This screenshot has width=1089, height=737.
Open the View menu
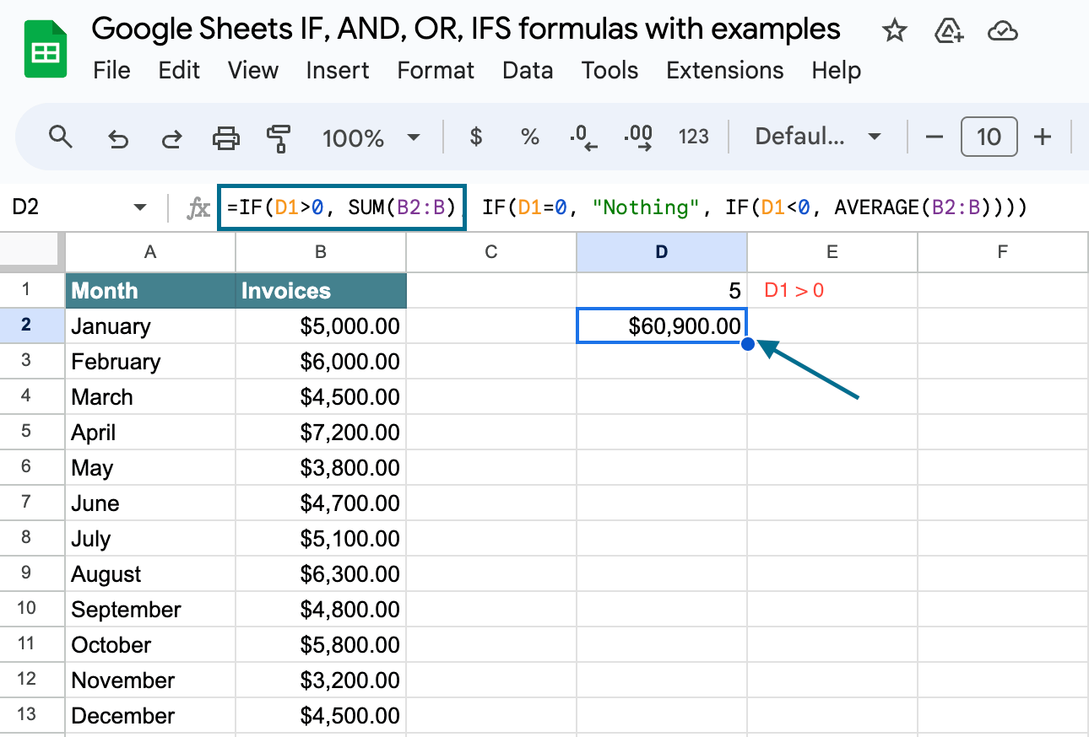pos(253,70)
